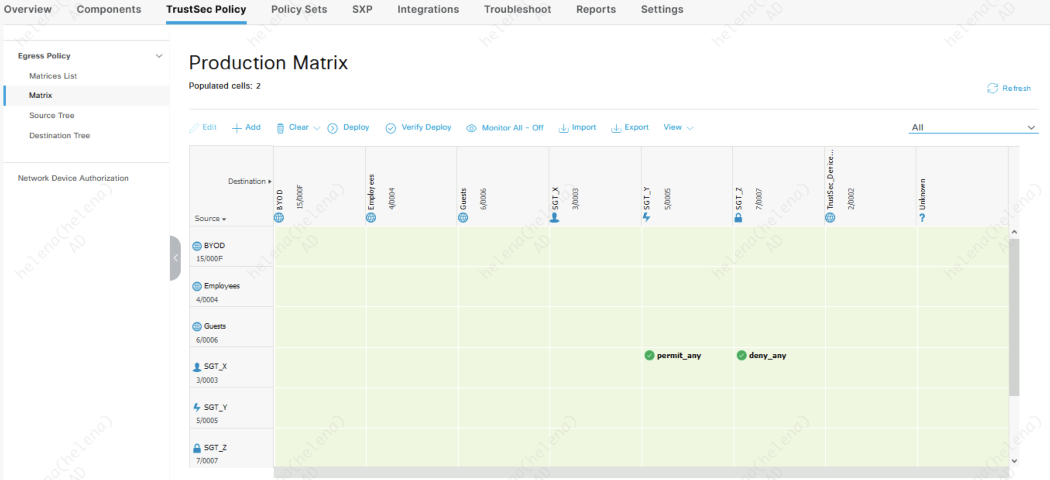Open the Troubleshoot tab

[x=517, y=9]
